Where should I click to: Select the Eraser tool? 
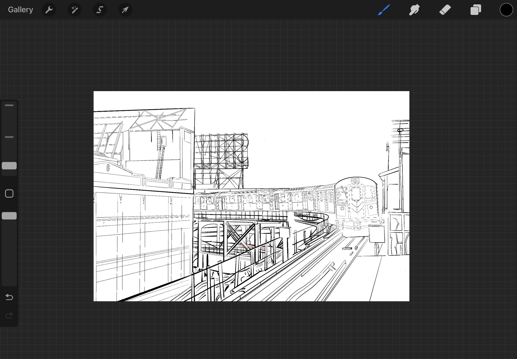click(x=445, y=10)
